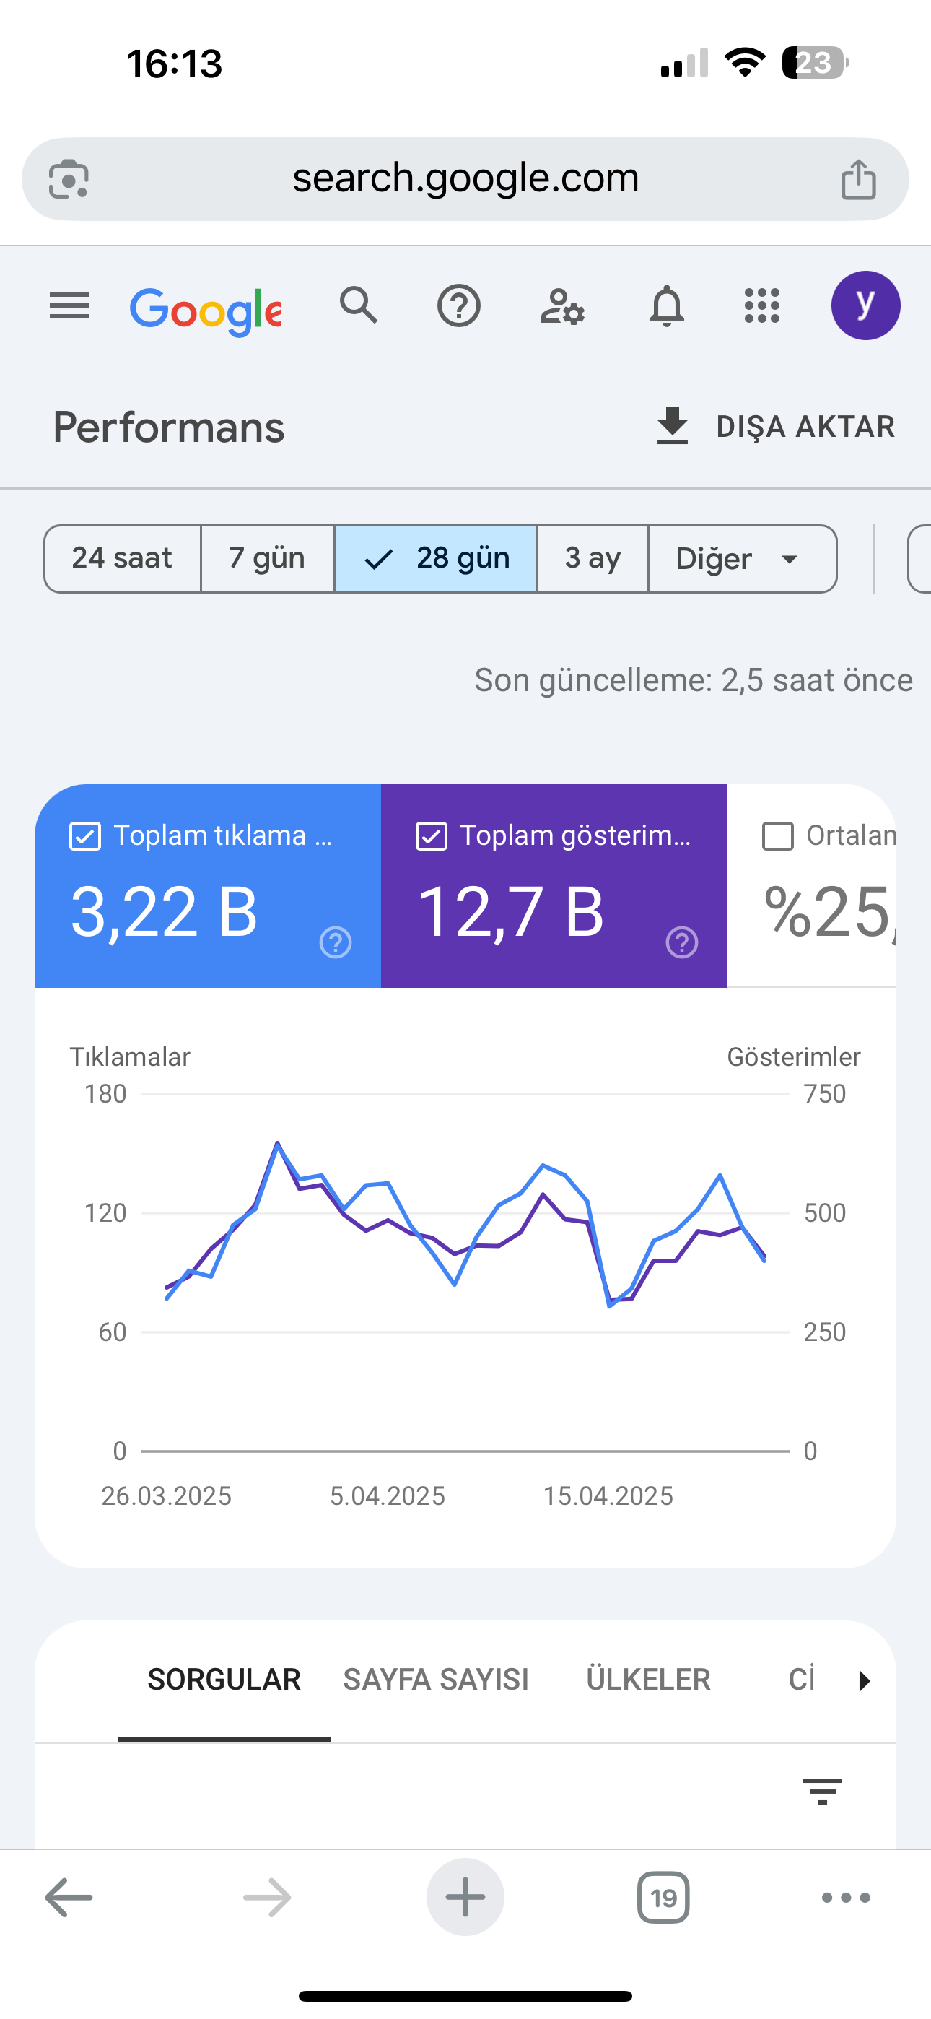Tap the search magnifier icon
This screenshot has width=931, height=2019.
pyautogui.click(x=359, y=305)
